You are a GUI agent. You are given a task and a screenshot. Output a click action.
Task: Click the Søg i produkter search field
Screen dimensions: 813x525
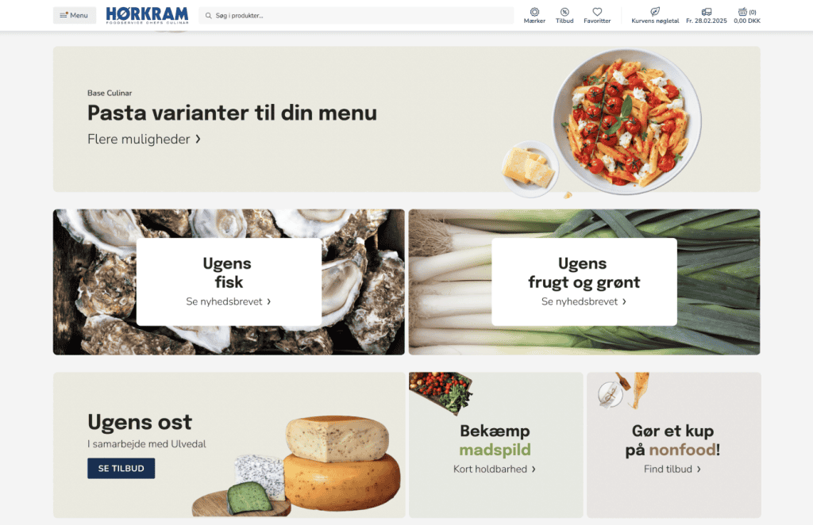(x=356, y=16)
